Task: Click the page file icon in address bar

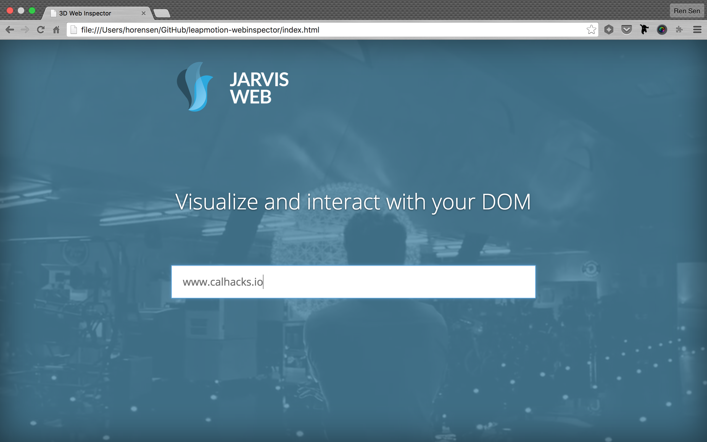Action: coord(74,30)
